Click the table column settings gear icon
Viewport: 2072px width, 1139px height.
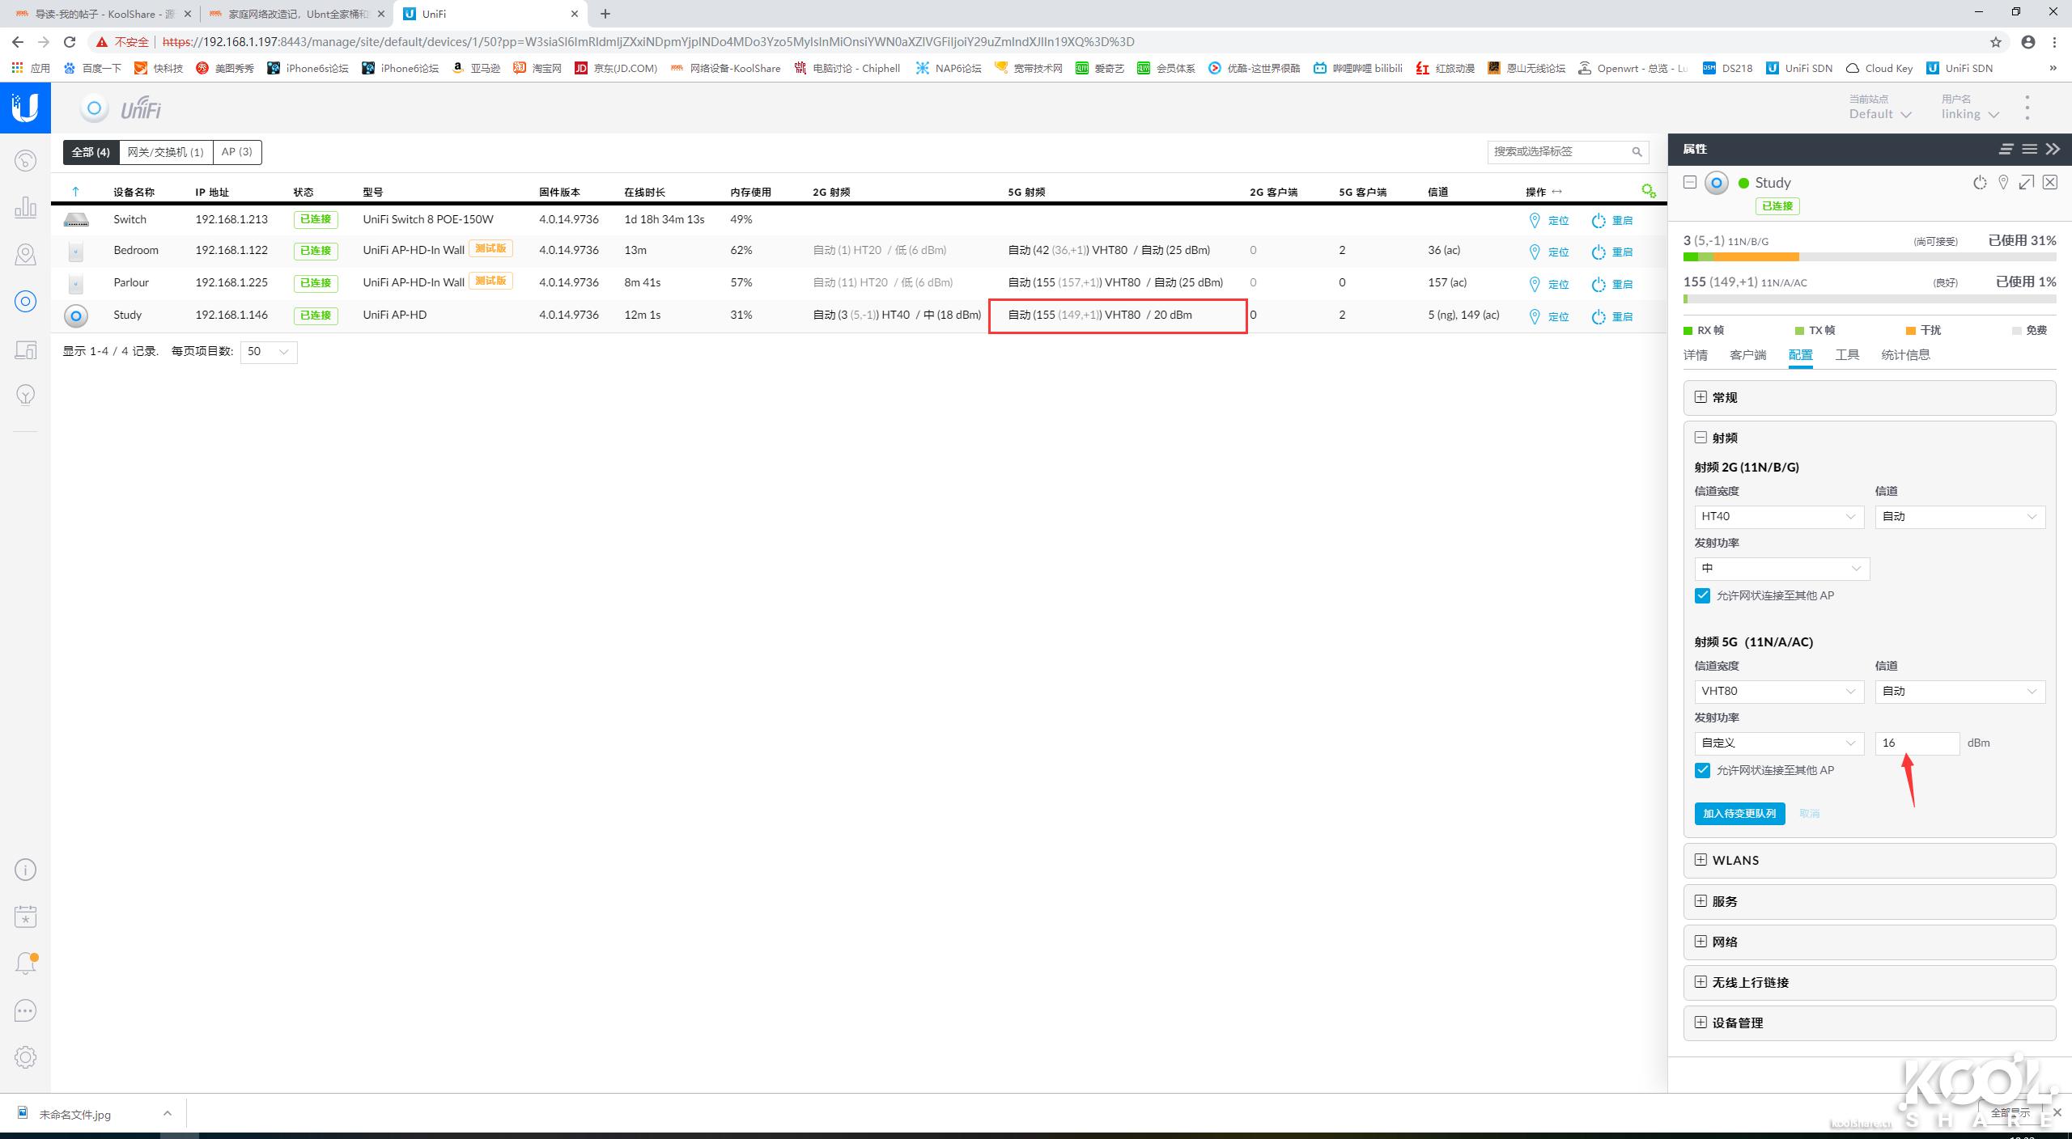click(1648, 191)
